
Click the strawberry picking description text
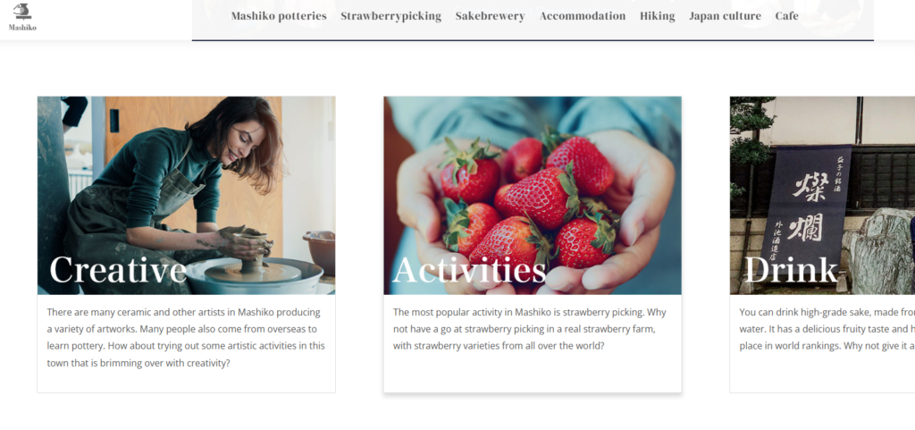tap(530, 328)
